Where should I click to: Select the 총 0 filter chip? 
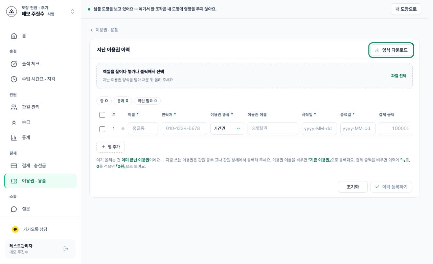pyautogui.click(x=104, y=101)
